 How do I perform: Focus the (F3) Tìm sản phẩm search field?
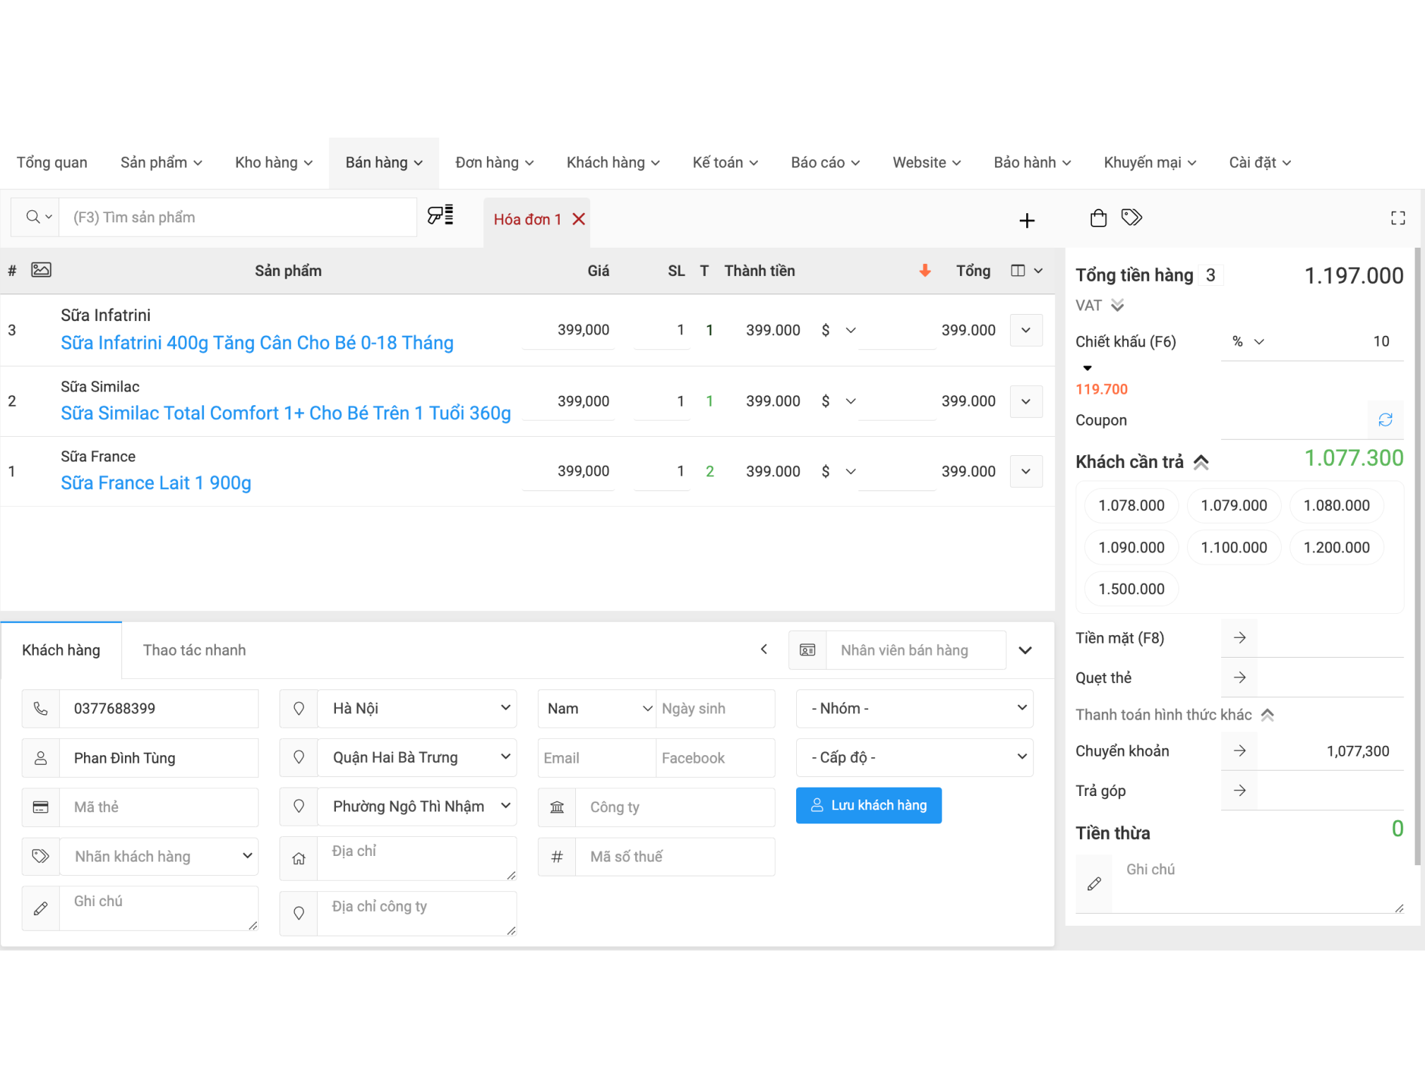coord(239,217)
